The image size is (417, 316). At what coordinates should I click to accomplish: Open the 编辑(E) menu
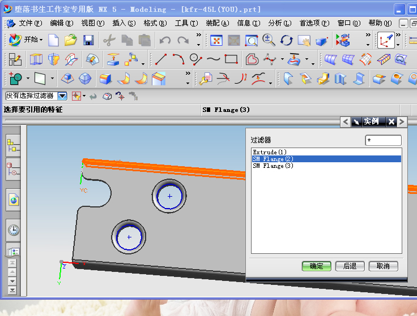61,23
